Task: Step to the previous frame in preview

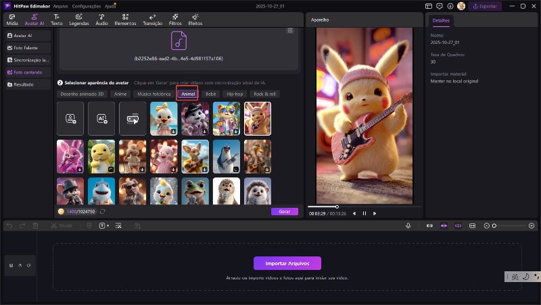Action: pos(354,214)
